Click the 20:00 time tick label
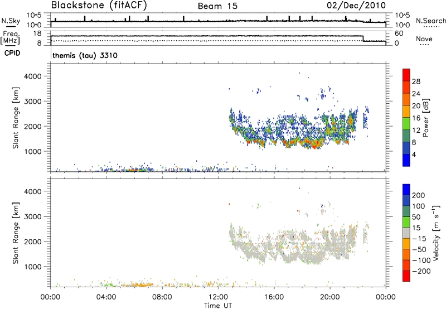446x309 pixels. 330,297
